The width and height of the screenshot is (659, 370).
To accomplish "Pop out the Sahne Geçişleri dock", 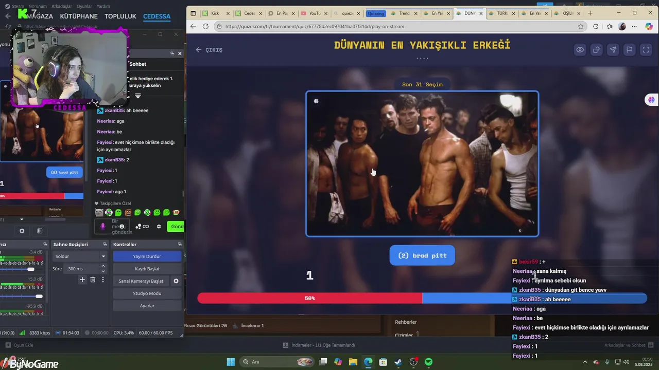I will [x=105, y=244].
